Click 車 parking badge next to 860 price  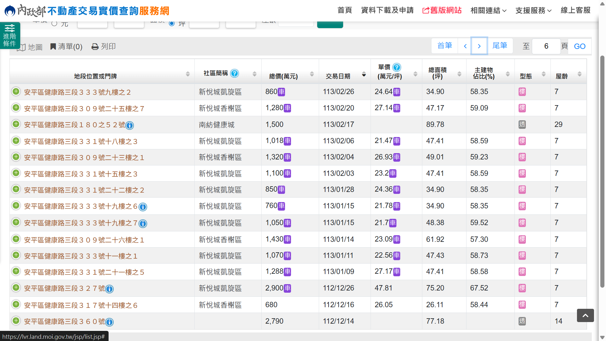pyautogui.click(x=282, y=92)
